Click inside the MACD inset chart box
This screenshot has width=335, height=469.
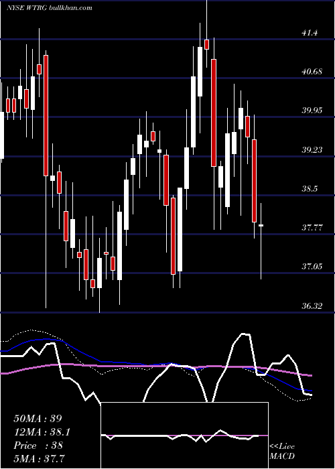tap(184, 435)
